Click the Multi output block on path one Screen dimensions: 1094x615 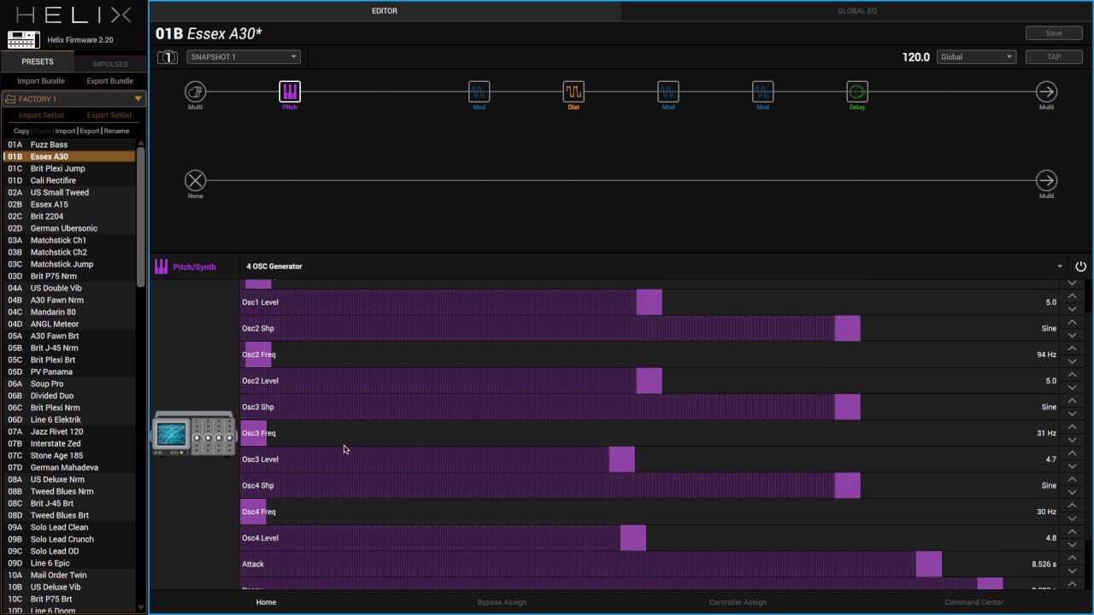[1046, 91]
